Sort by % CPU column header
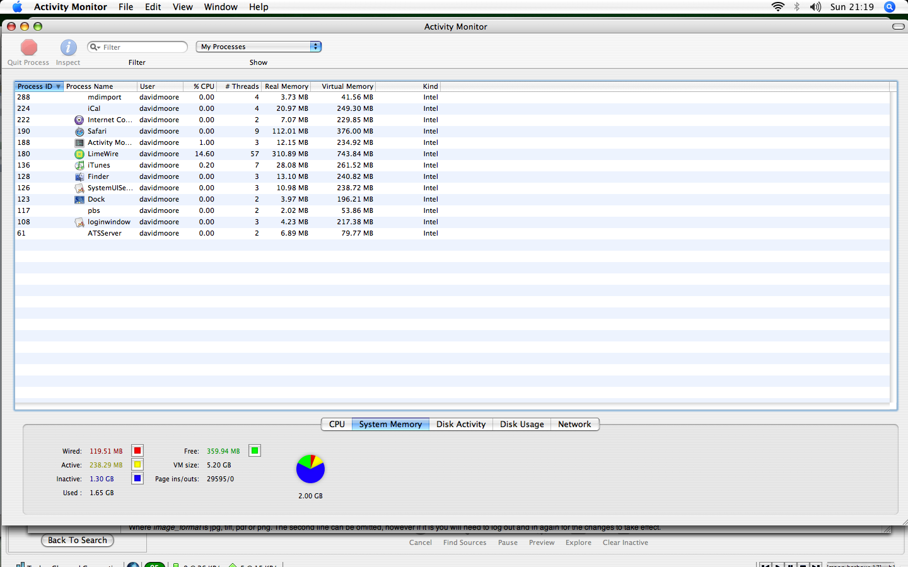 (200, 86)
